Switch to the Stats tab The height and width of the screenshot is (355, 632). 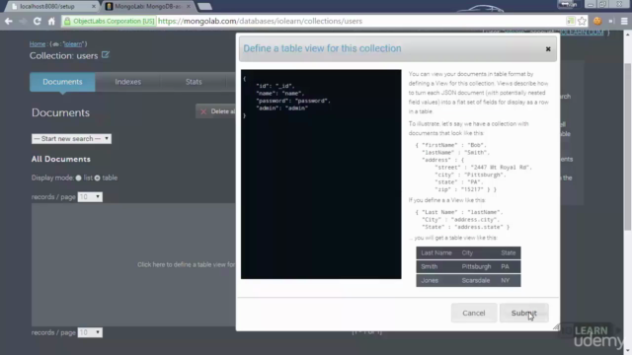[194, 82]
